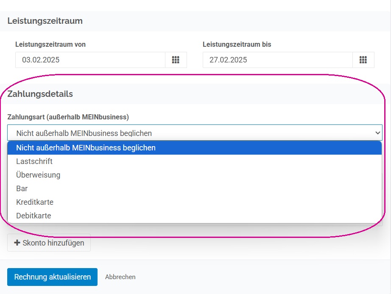
Task: Open calendar picker for Leistungszeitraum bis
Action: (x=363, y=60)
